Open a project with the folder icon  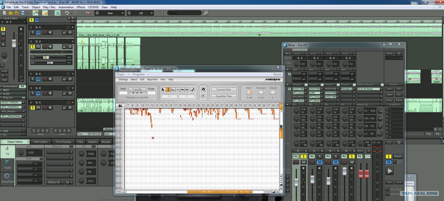(x=11, y=13)
